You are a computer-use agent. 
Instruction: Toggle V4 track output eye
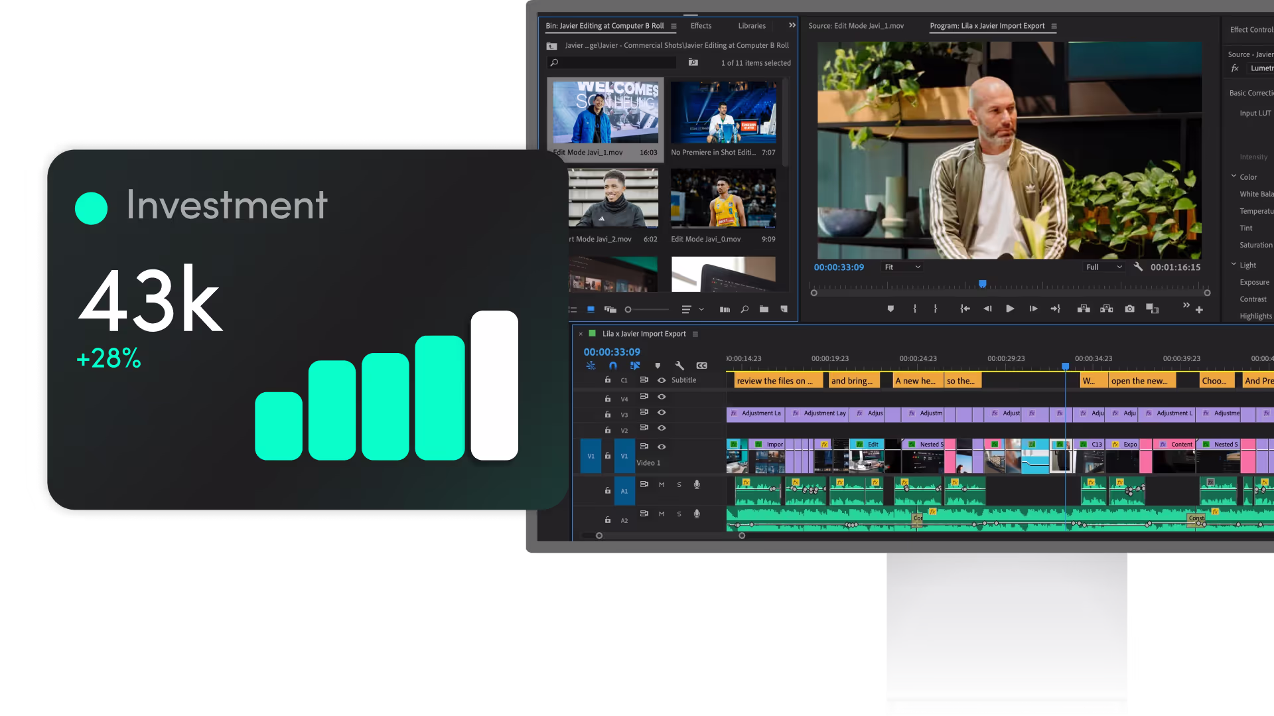[x=662, y=396]
